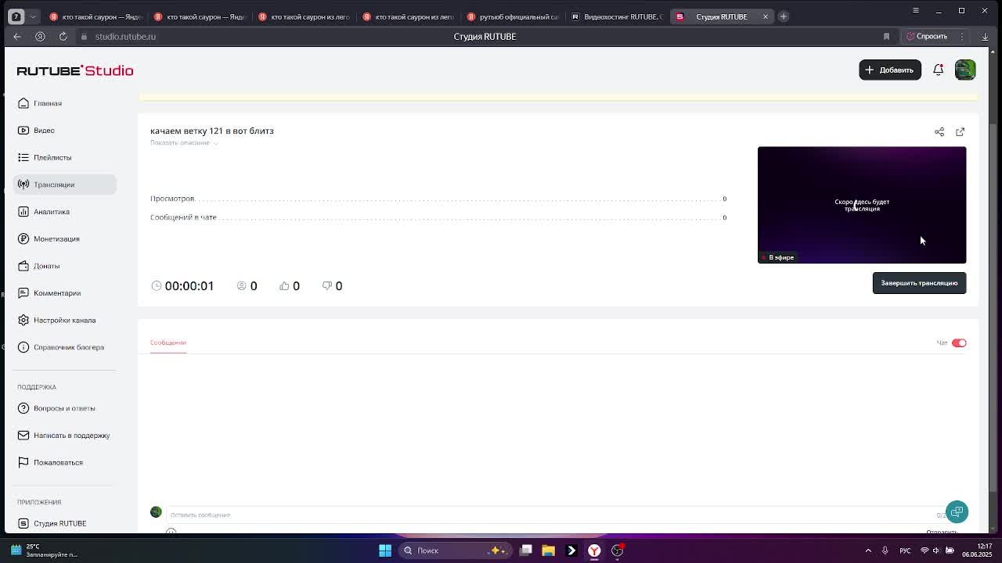Viewport: 1002px width, 563px height.
Task: Click the likes thumbs-up counter icon
Action: click(x=284, y=286)
